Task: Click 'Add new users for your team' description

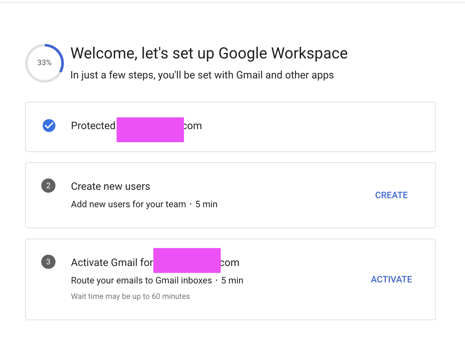Action: pos(128,204)
